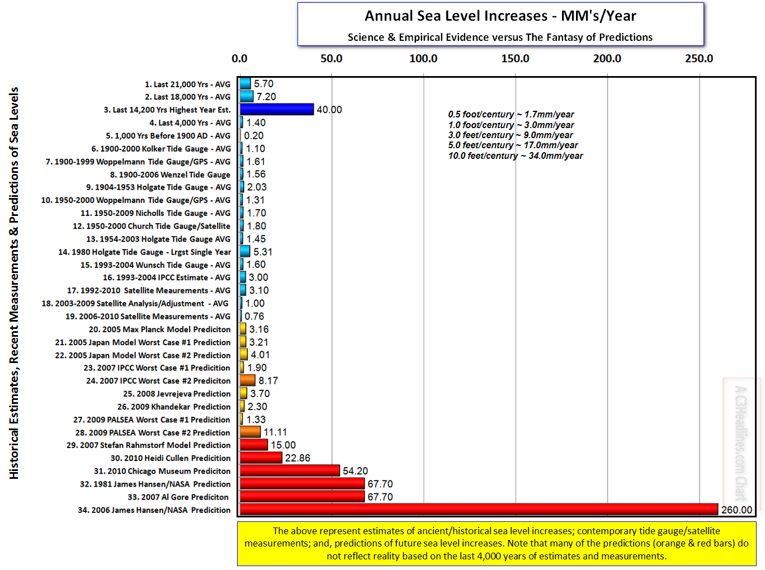This screenshot has width=765, height=570.
Task: Click the 250.0 axis tick label
Action: (699, 59)
